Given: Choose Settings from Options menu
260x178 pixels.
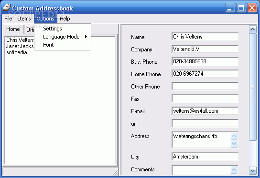Looking at the screenshot, I should (x=63, y=29).
